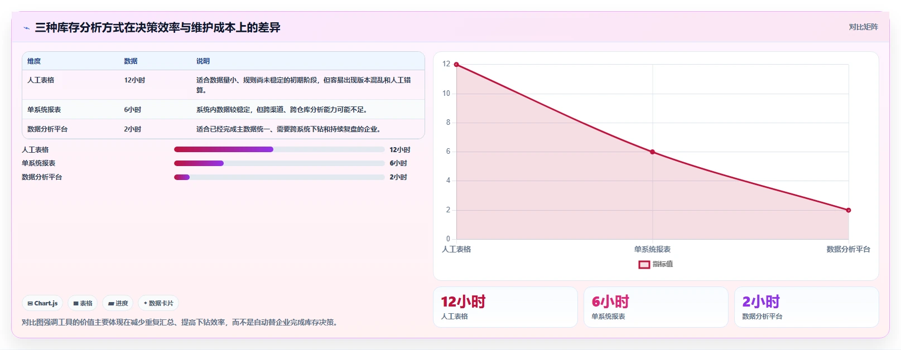
Task: Click the 数据分析平台 x-axis label on chart
Action: [848, 249]
